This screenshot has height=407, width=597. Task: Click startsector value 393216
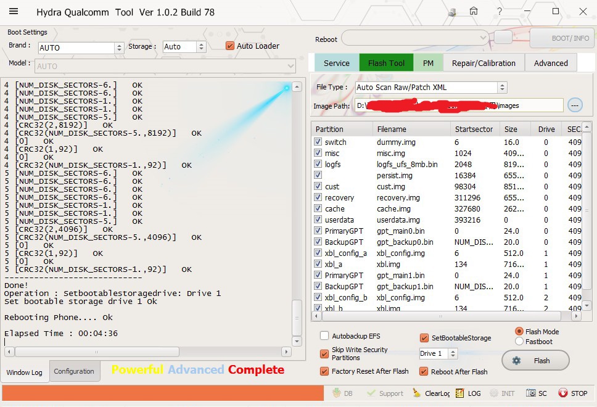point(467,220)
